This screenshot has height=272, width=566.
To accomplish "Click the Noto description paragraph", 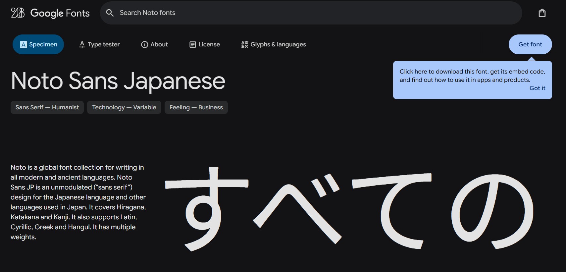I will click(x=78, y=202).
